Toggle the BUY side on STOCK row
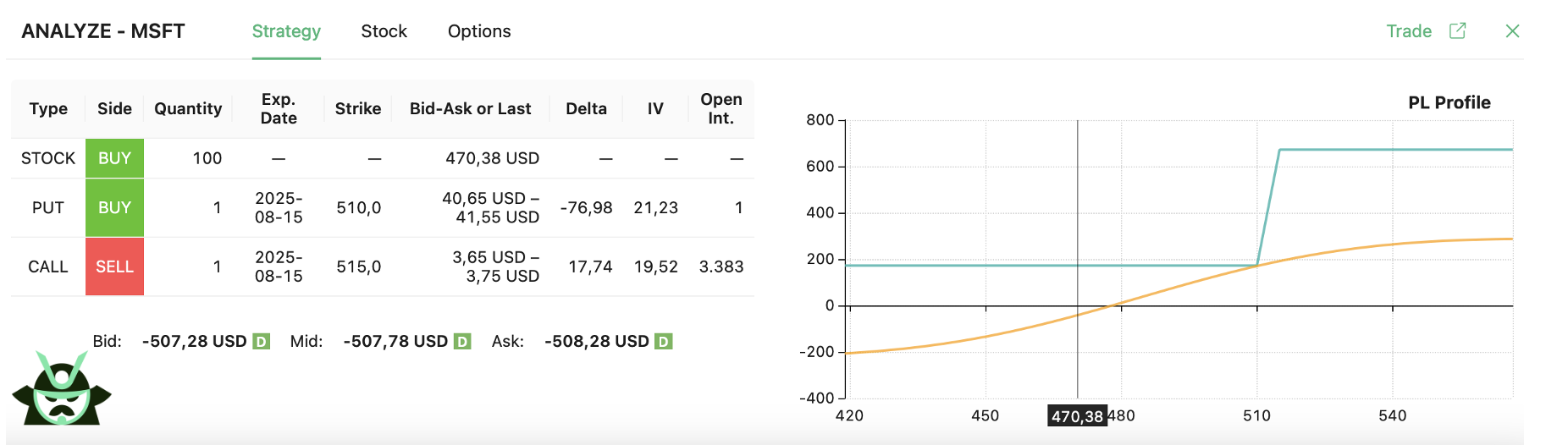This screenshot has width=1546, height=445. (x=114, y=158)
